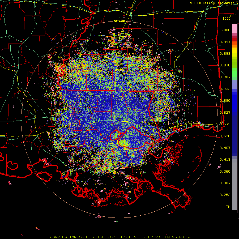Click the 100 NM range ring label
The width and height of the screenshot is (239, 239).
(x=119, y=21)
